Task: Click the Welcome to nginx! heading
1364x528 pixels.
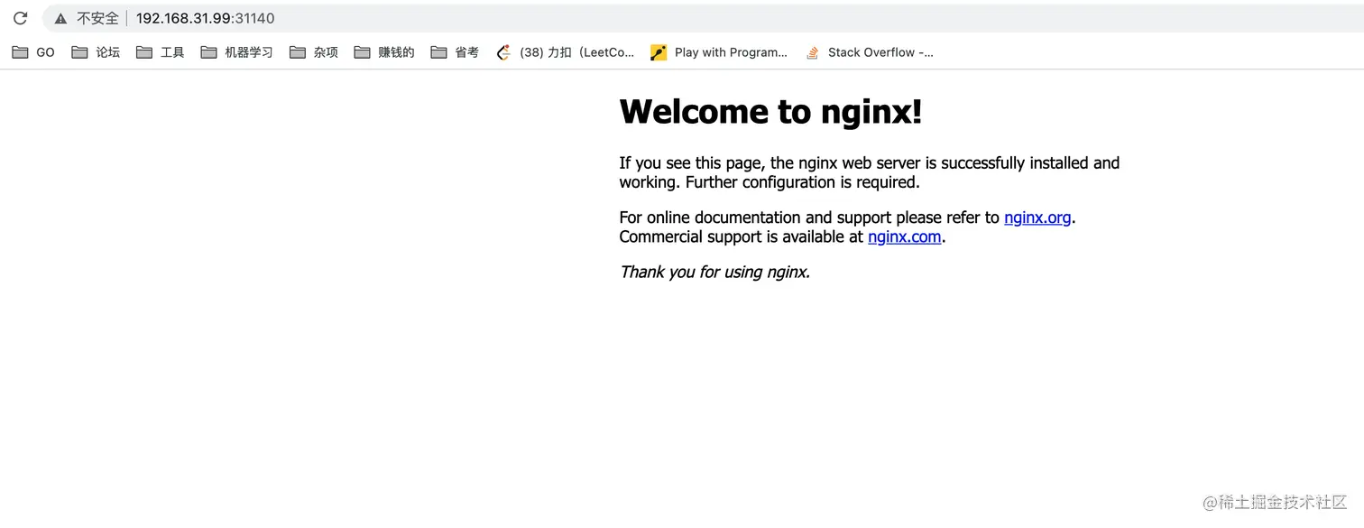Action: pyautogui.click(x=771, y=112)
